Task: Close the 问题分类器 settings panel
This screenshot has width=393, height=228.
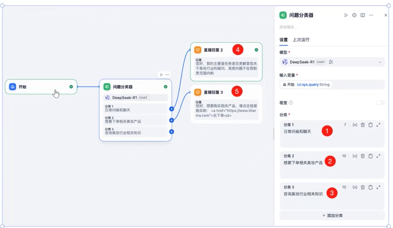Action: (x=386, y=15)
